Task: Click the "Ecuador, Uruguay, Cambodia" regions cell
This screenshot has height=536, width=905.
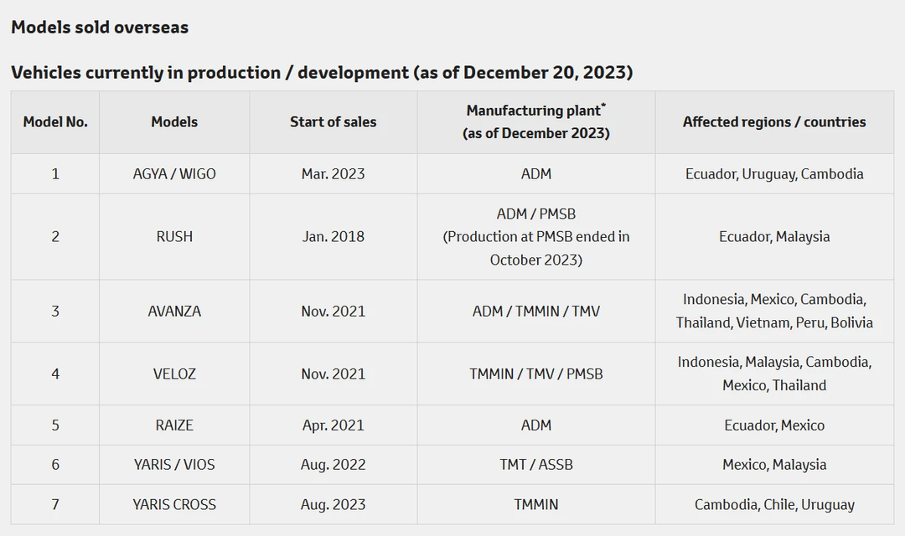Action: coord(774,174)
